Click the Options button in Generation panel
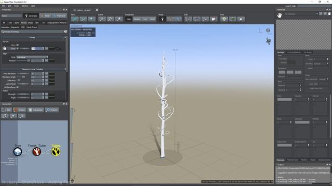Viewport: 332px width, 186px height. point(52,110)
